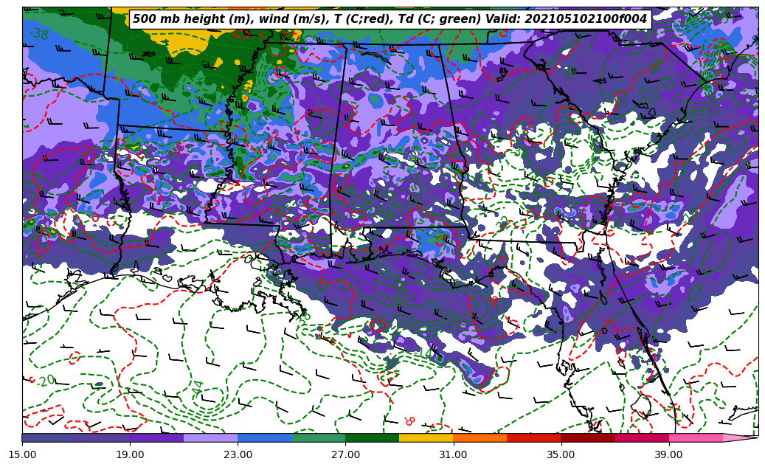The image size is (765, 467).
Task: Pick the medium green colorbar segment
Action: (x=318, y=437)
